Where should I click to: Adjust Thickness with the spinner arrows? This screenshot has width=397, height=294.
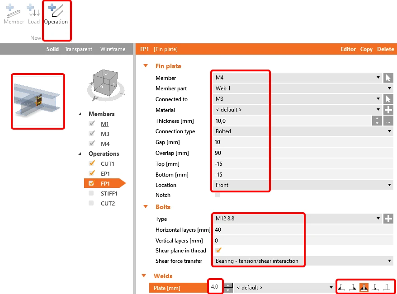click(377, 121)
